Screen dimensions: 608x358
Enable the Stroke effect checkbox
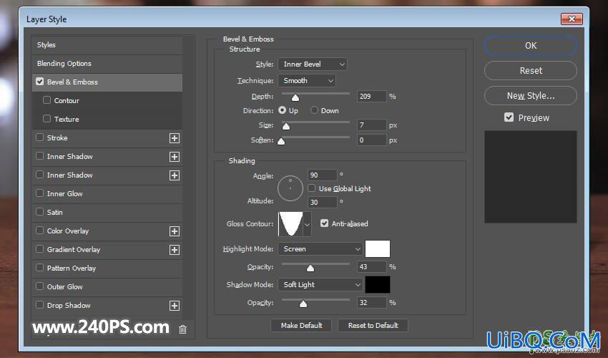pyautogui.click(x=39, y=137)
